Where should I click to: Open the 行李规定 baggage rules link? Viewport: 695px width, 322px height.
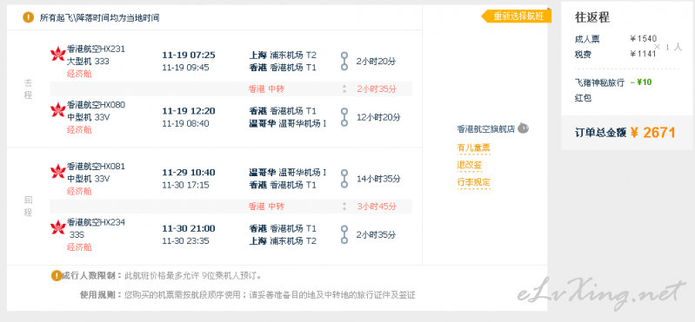click(x=473, y=182)
